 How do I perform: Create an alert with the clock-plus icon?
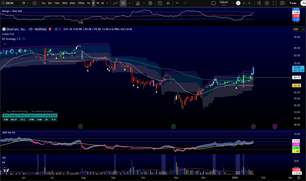click(160, 3)
